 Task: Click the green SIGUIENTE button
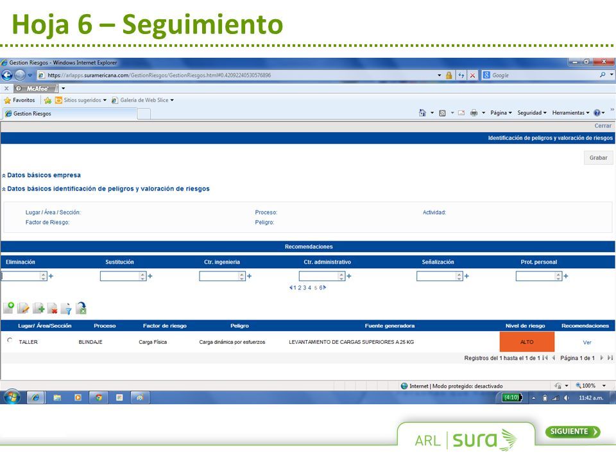coord(573,431)
